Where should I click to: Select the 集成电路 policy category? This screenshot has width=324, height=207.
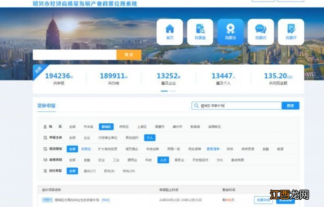pos(237,160)
